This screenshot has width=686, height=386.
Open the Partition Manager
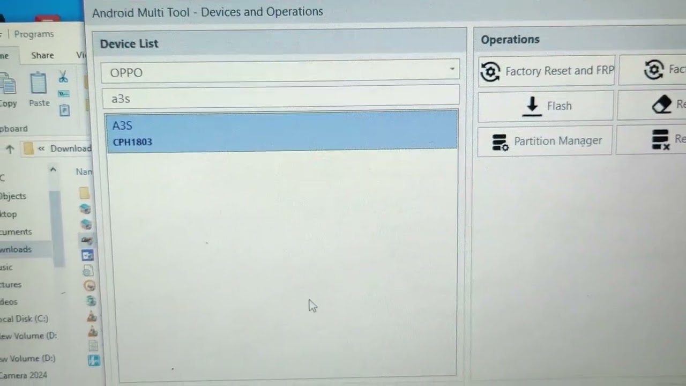[545, 141]
